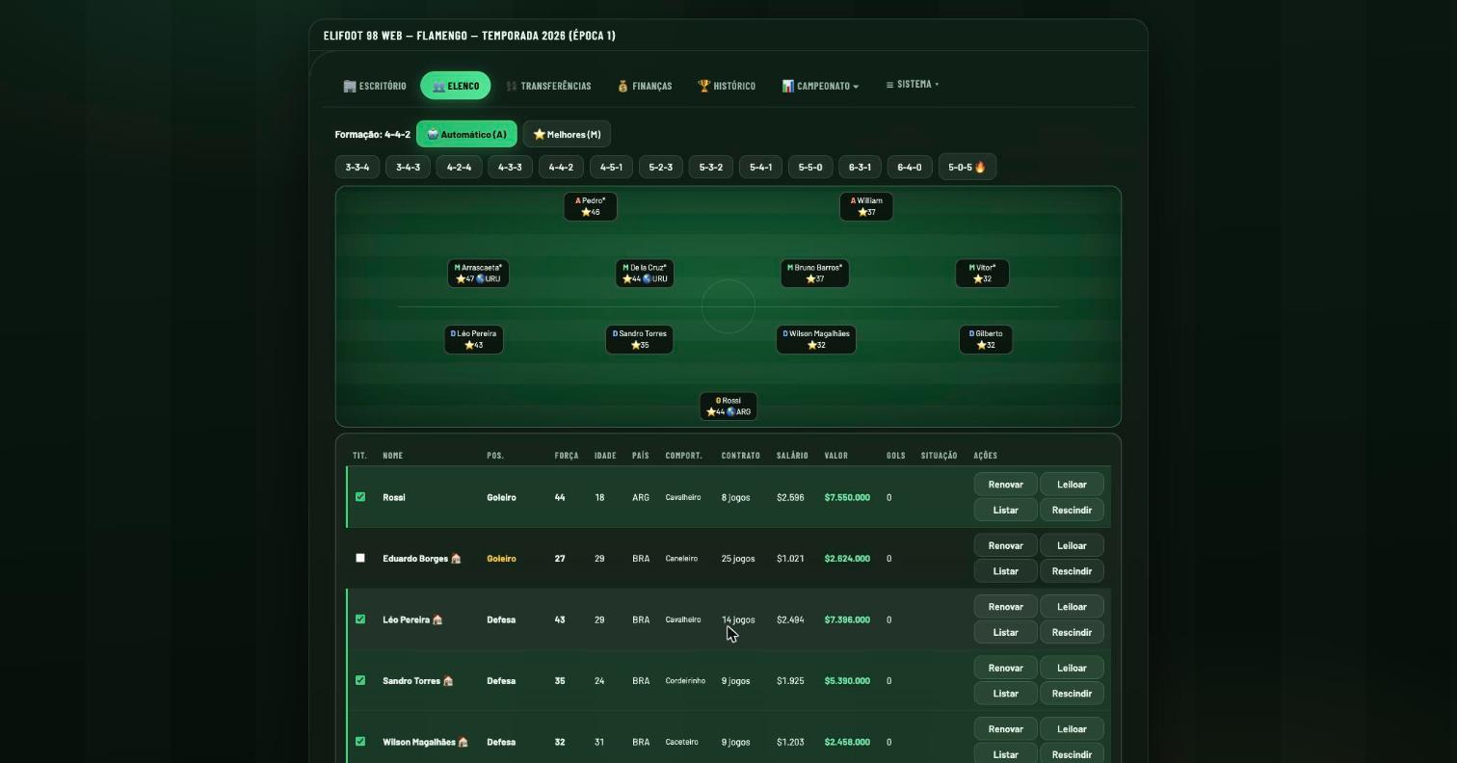Screen dimensions: 1457x763
Task: Click Leiloar for Eduardo Borges
Action: point(1072,545)
